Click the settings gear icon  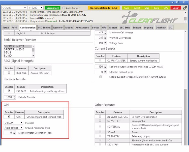185,8
